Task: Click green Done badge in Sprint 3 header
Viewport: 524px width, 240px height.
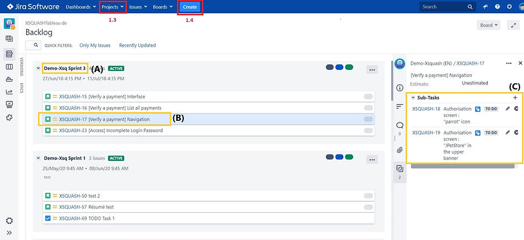Action: (x=349, y=68)
